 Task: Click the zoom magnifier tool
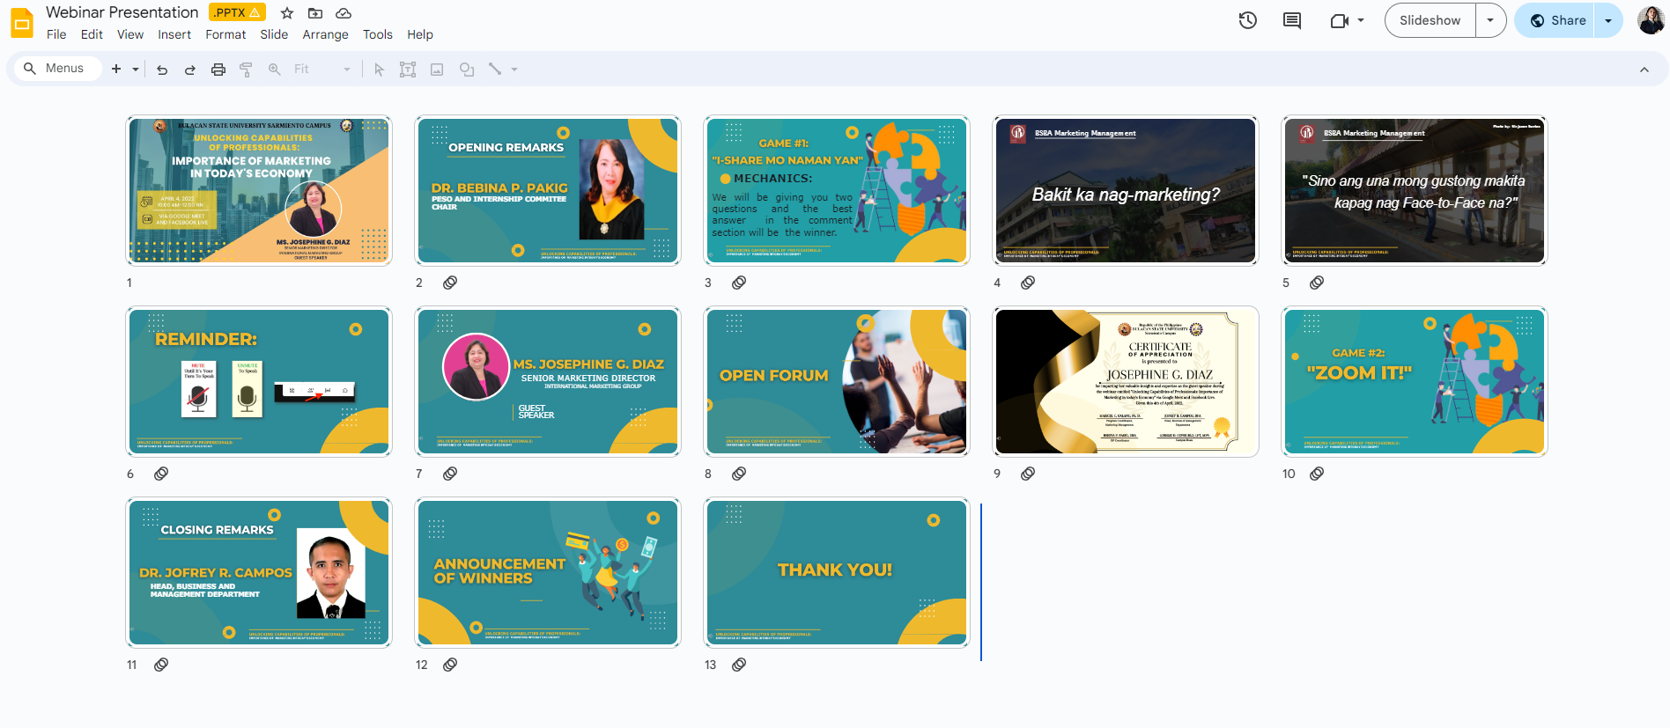tap(275, 70)
